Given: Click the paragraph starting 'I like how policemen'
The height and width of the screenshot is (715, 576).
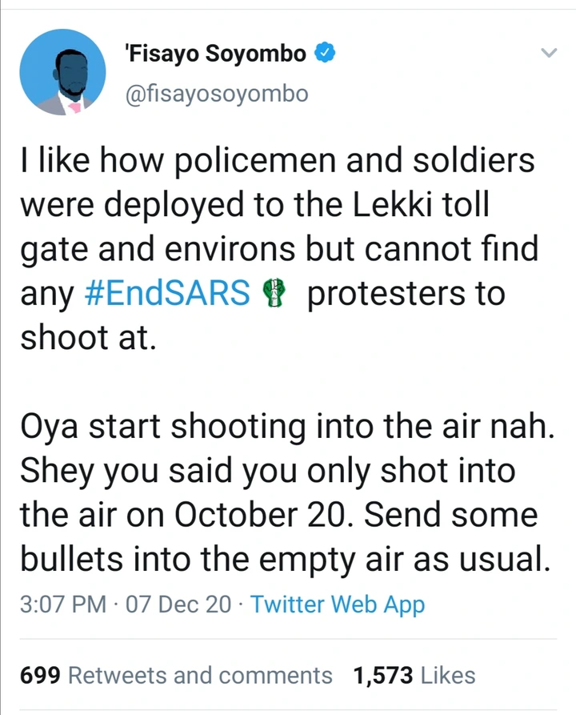Looking at the screenshot, I should pos(272,250).
